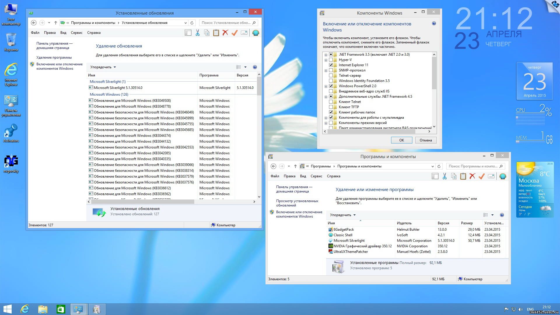The image size is (560, 315).
Task: Open File Explorer from the taskbar
Action: 43,309
